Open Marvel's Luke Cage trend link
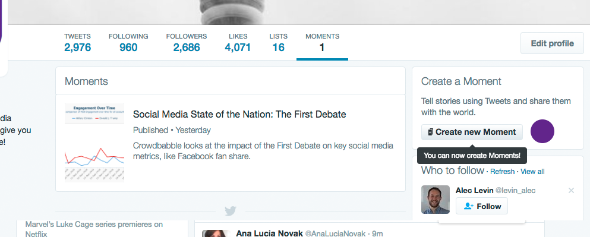This screenshot has height=237, width=590. [94, 229]
